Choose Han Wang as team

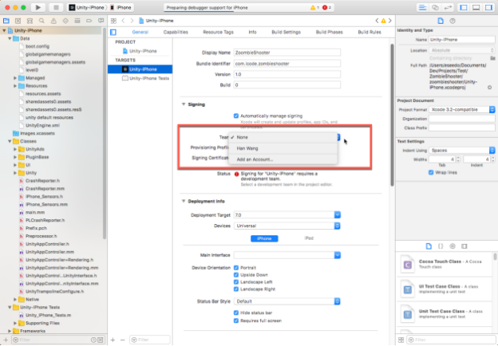(x=283, y=148)
